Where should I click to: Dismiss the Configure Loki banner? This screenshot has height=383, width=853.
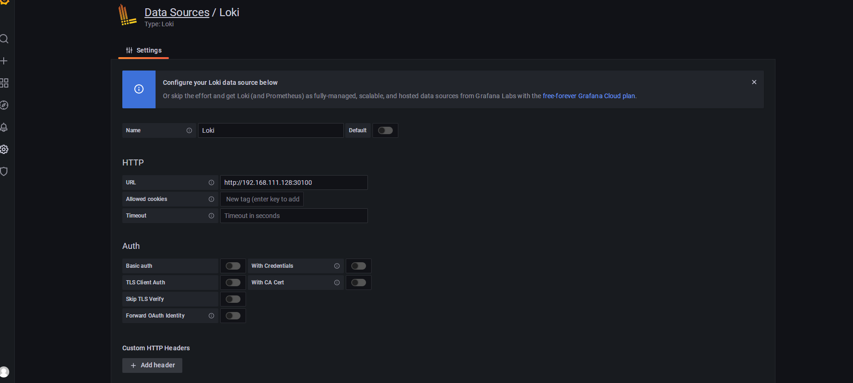click(x=754, y=82)
